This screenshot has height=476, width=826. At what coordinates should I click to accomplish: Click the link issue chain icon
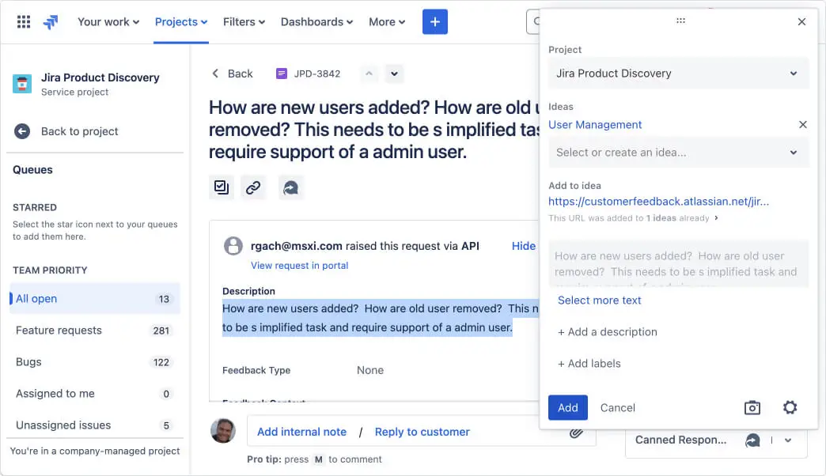(253, 187)
